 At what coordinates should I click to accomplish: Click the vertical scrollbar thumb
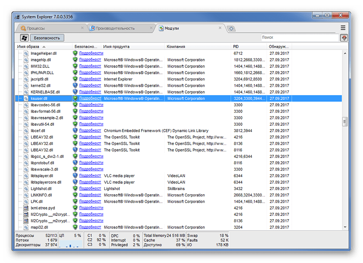(345, 122)
